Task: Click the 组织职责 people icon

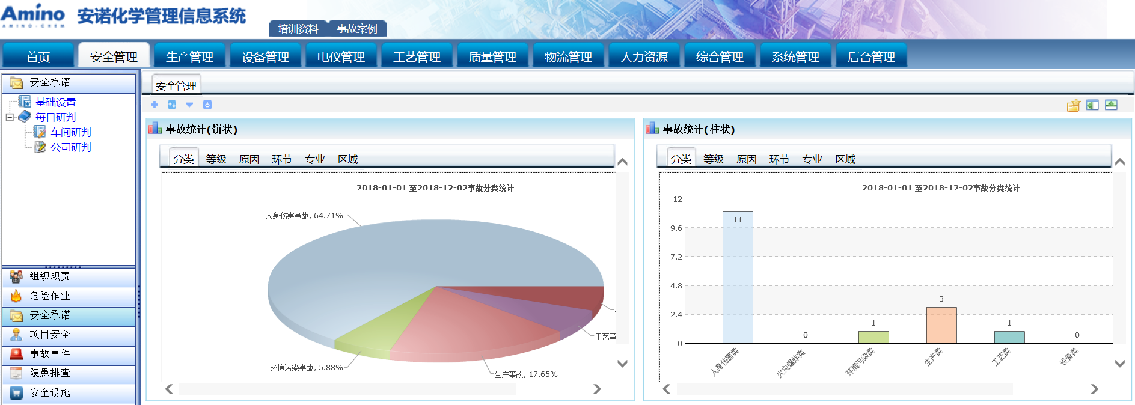Action: 16,276
